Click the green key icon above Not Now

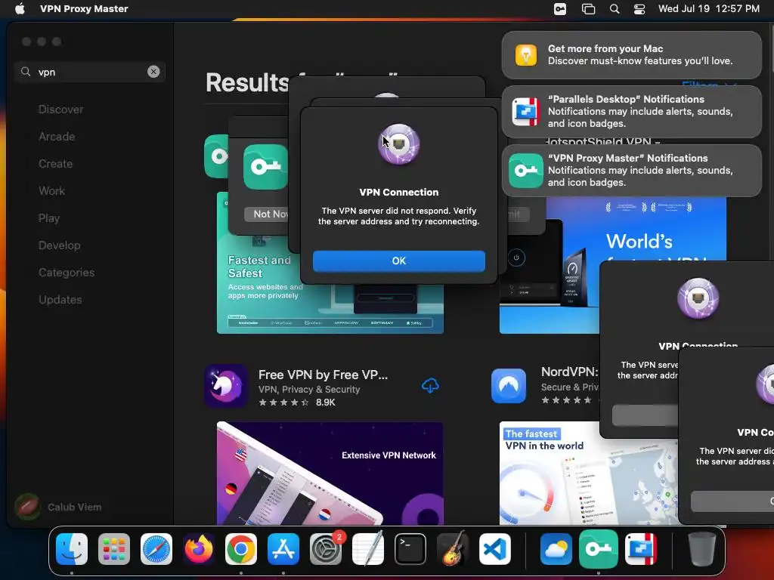265,167
